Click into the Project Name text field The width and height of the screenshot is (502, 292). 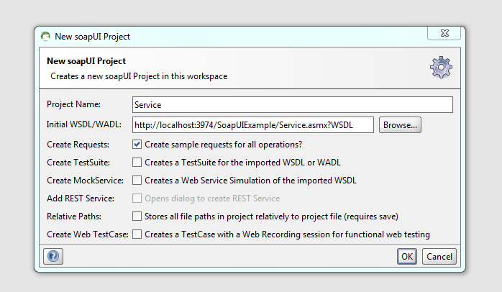tap(292, 104)
